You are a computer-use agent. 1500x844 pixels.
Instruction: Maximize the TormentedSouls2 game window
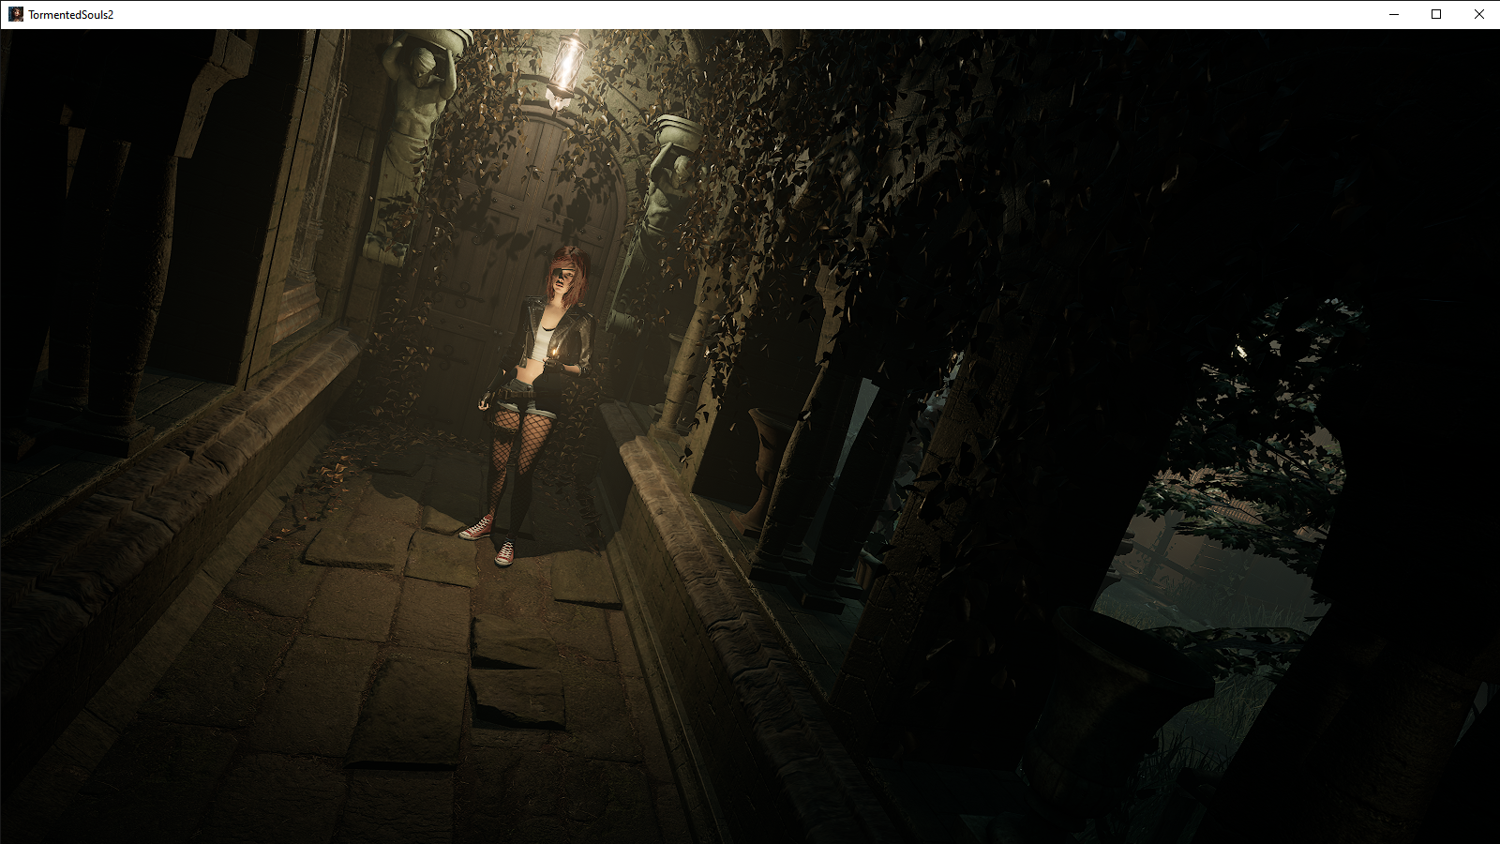[1436, 14]
